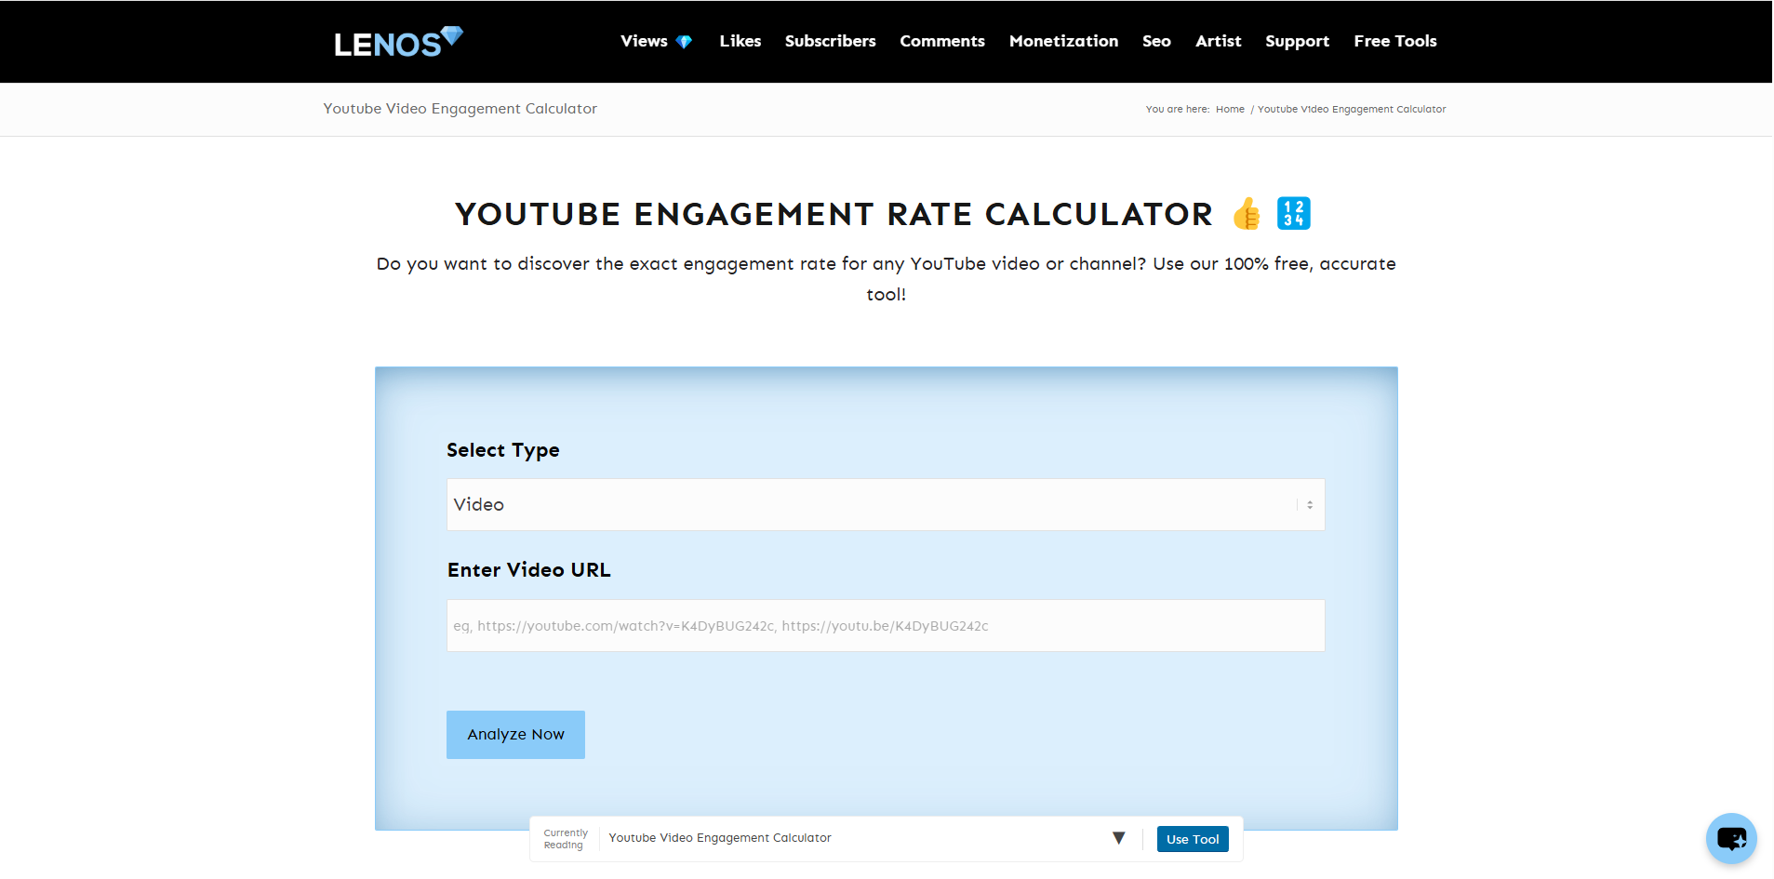
Task: Go to Home via breadcrumb link
Action: tap(1230, 110)
